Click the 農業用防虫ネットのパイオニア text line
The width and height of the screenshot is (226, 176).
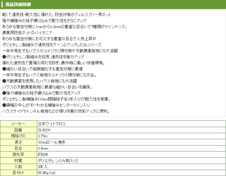click(27, 33)
